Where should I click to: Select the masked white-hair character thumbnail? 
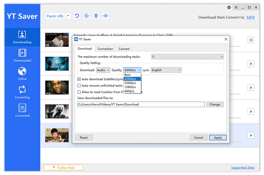pyautogui.click(x=57, y=111)
